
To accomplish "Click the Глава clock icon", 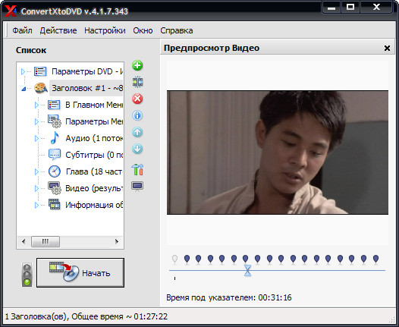I will (x=55, y=171).
